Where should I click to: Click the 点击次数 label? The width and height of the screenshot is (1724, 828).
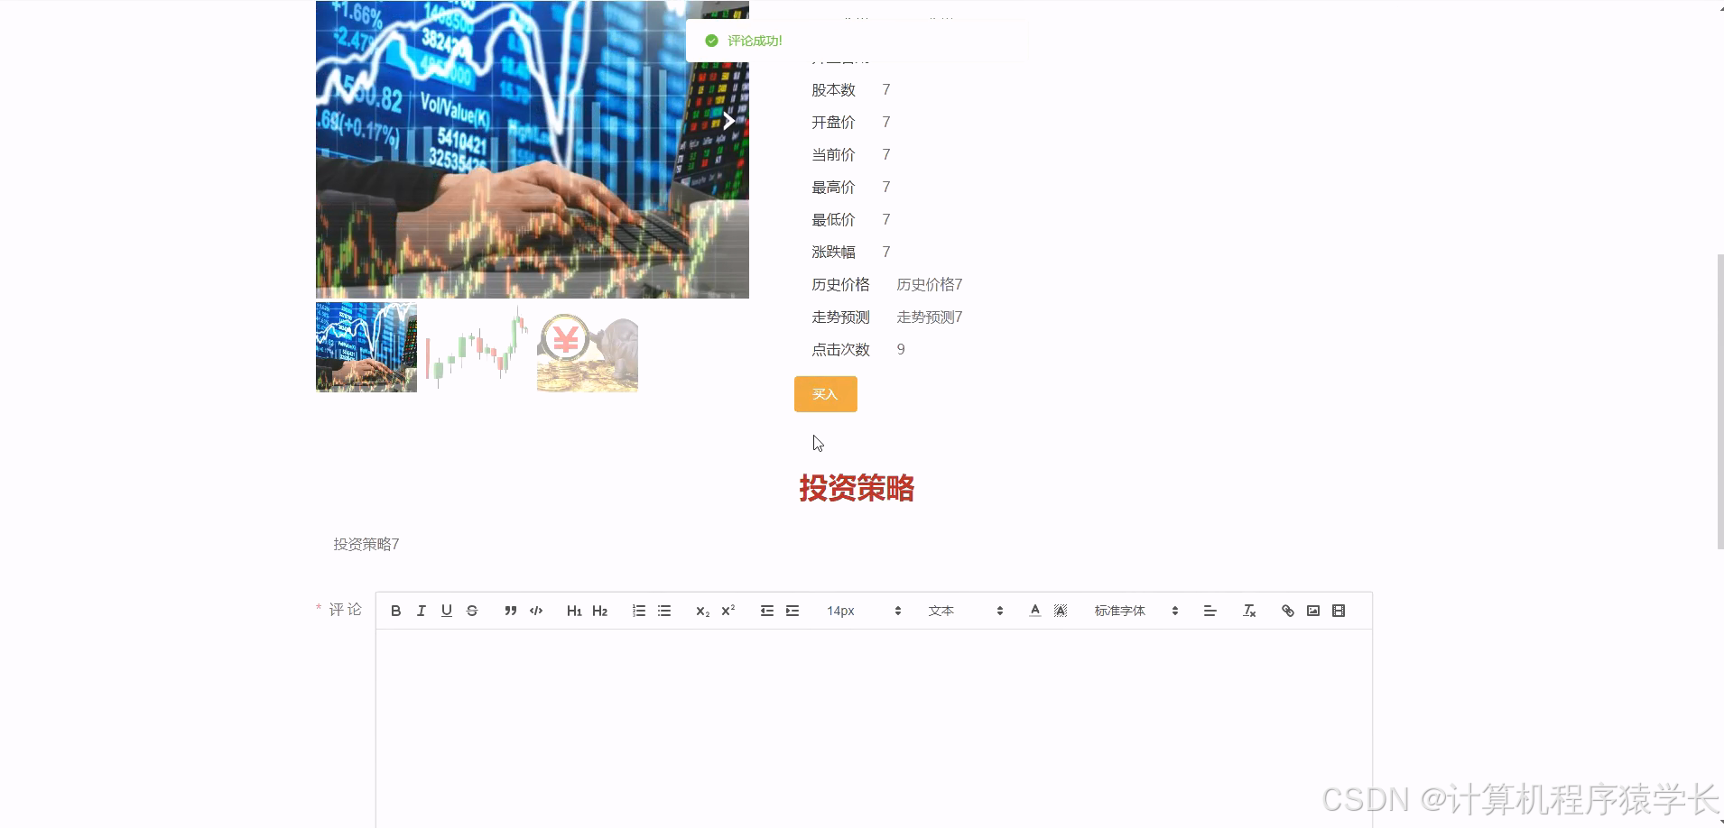[840, 349]
